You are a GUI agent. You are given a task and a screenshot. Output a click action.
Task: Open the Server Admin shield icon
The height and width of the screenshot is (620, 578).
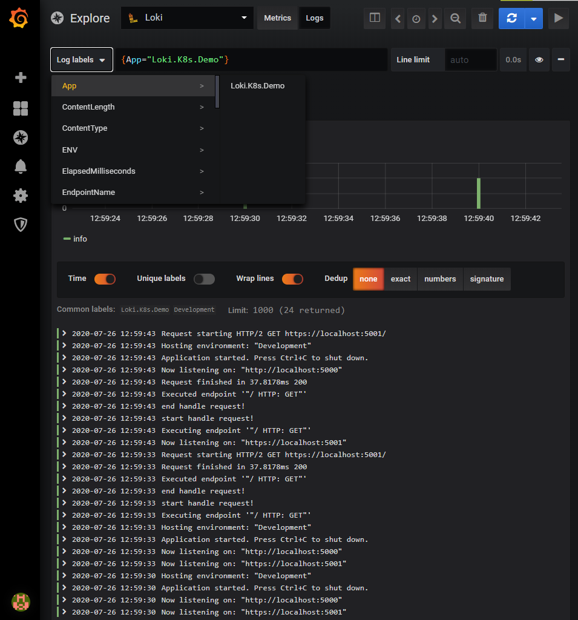coord(21,225)
